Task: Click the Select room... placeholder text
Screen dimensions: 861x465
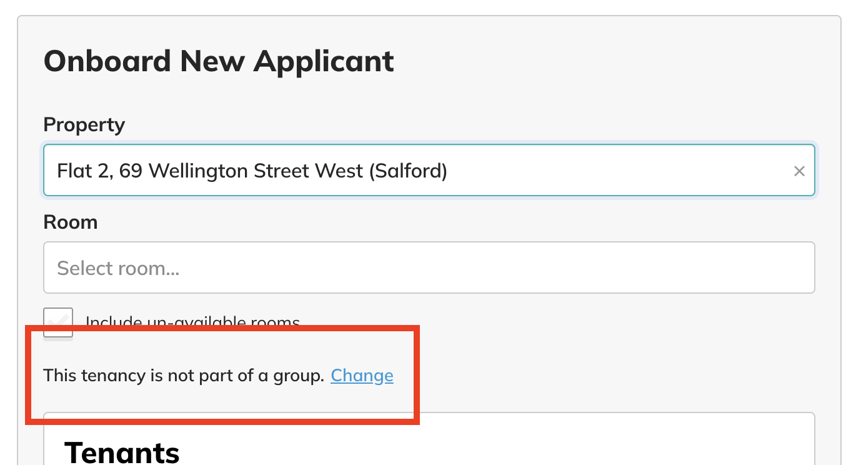Action: [118, 268]
